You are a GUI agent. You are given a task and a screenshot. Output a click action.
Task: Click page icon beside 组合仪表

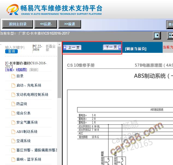[13, 113]
